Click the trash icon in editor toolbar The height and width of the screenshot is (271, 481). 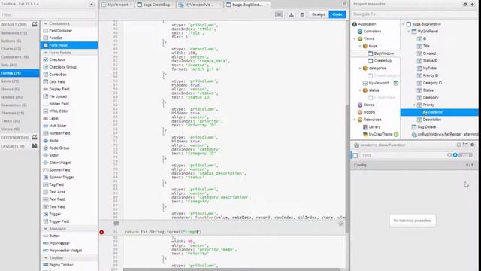click(302, 14)
